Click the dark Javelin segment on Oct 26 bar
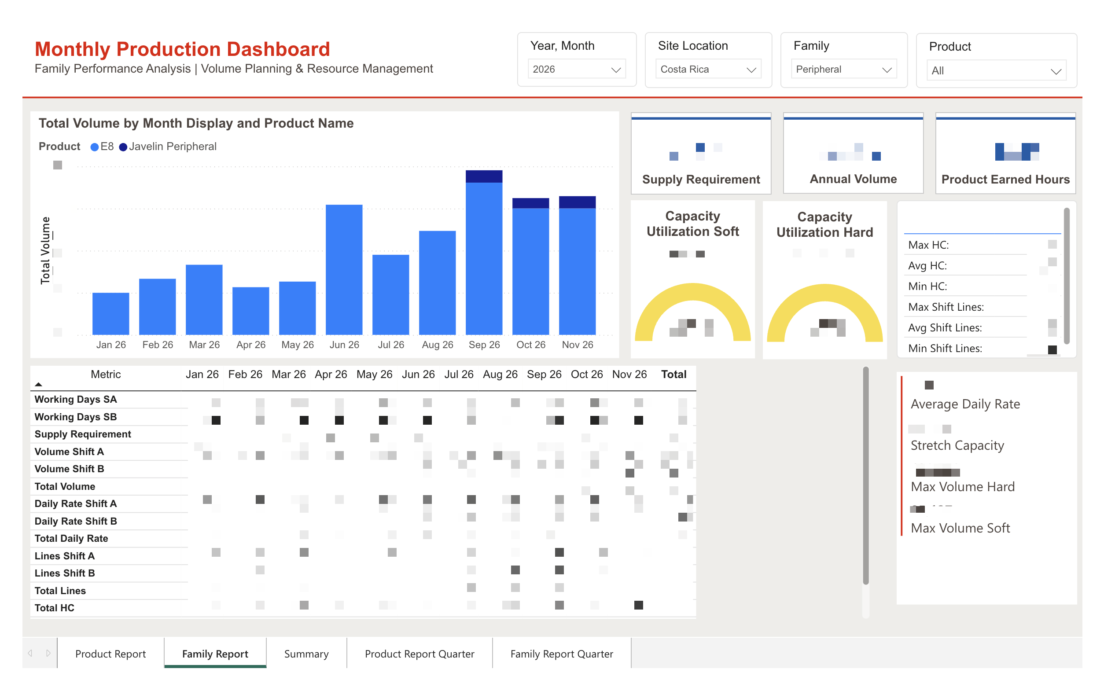Screen dimensions: 1104x676 [530, 203]
